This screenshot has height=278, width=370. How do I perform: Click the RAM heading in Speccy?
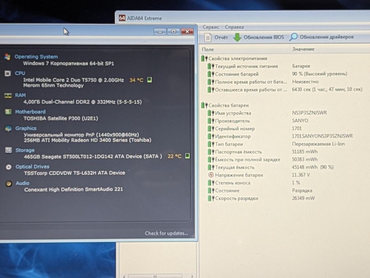pyautogui.click(x=20, y=95)
